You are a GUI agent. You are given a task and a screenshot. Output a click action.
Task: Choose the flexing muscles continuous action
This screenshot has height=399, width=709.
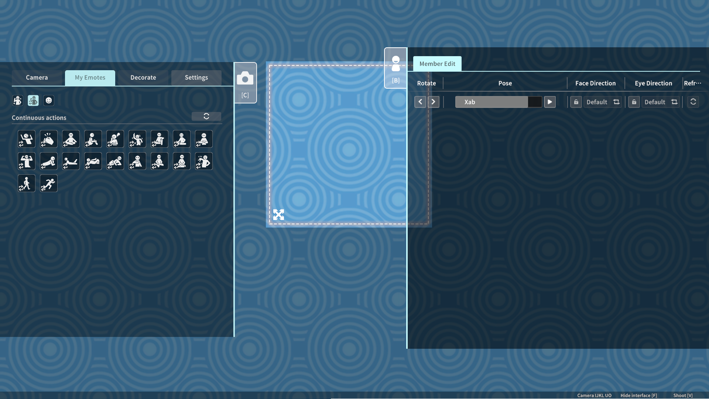click(27, 161)
